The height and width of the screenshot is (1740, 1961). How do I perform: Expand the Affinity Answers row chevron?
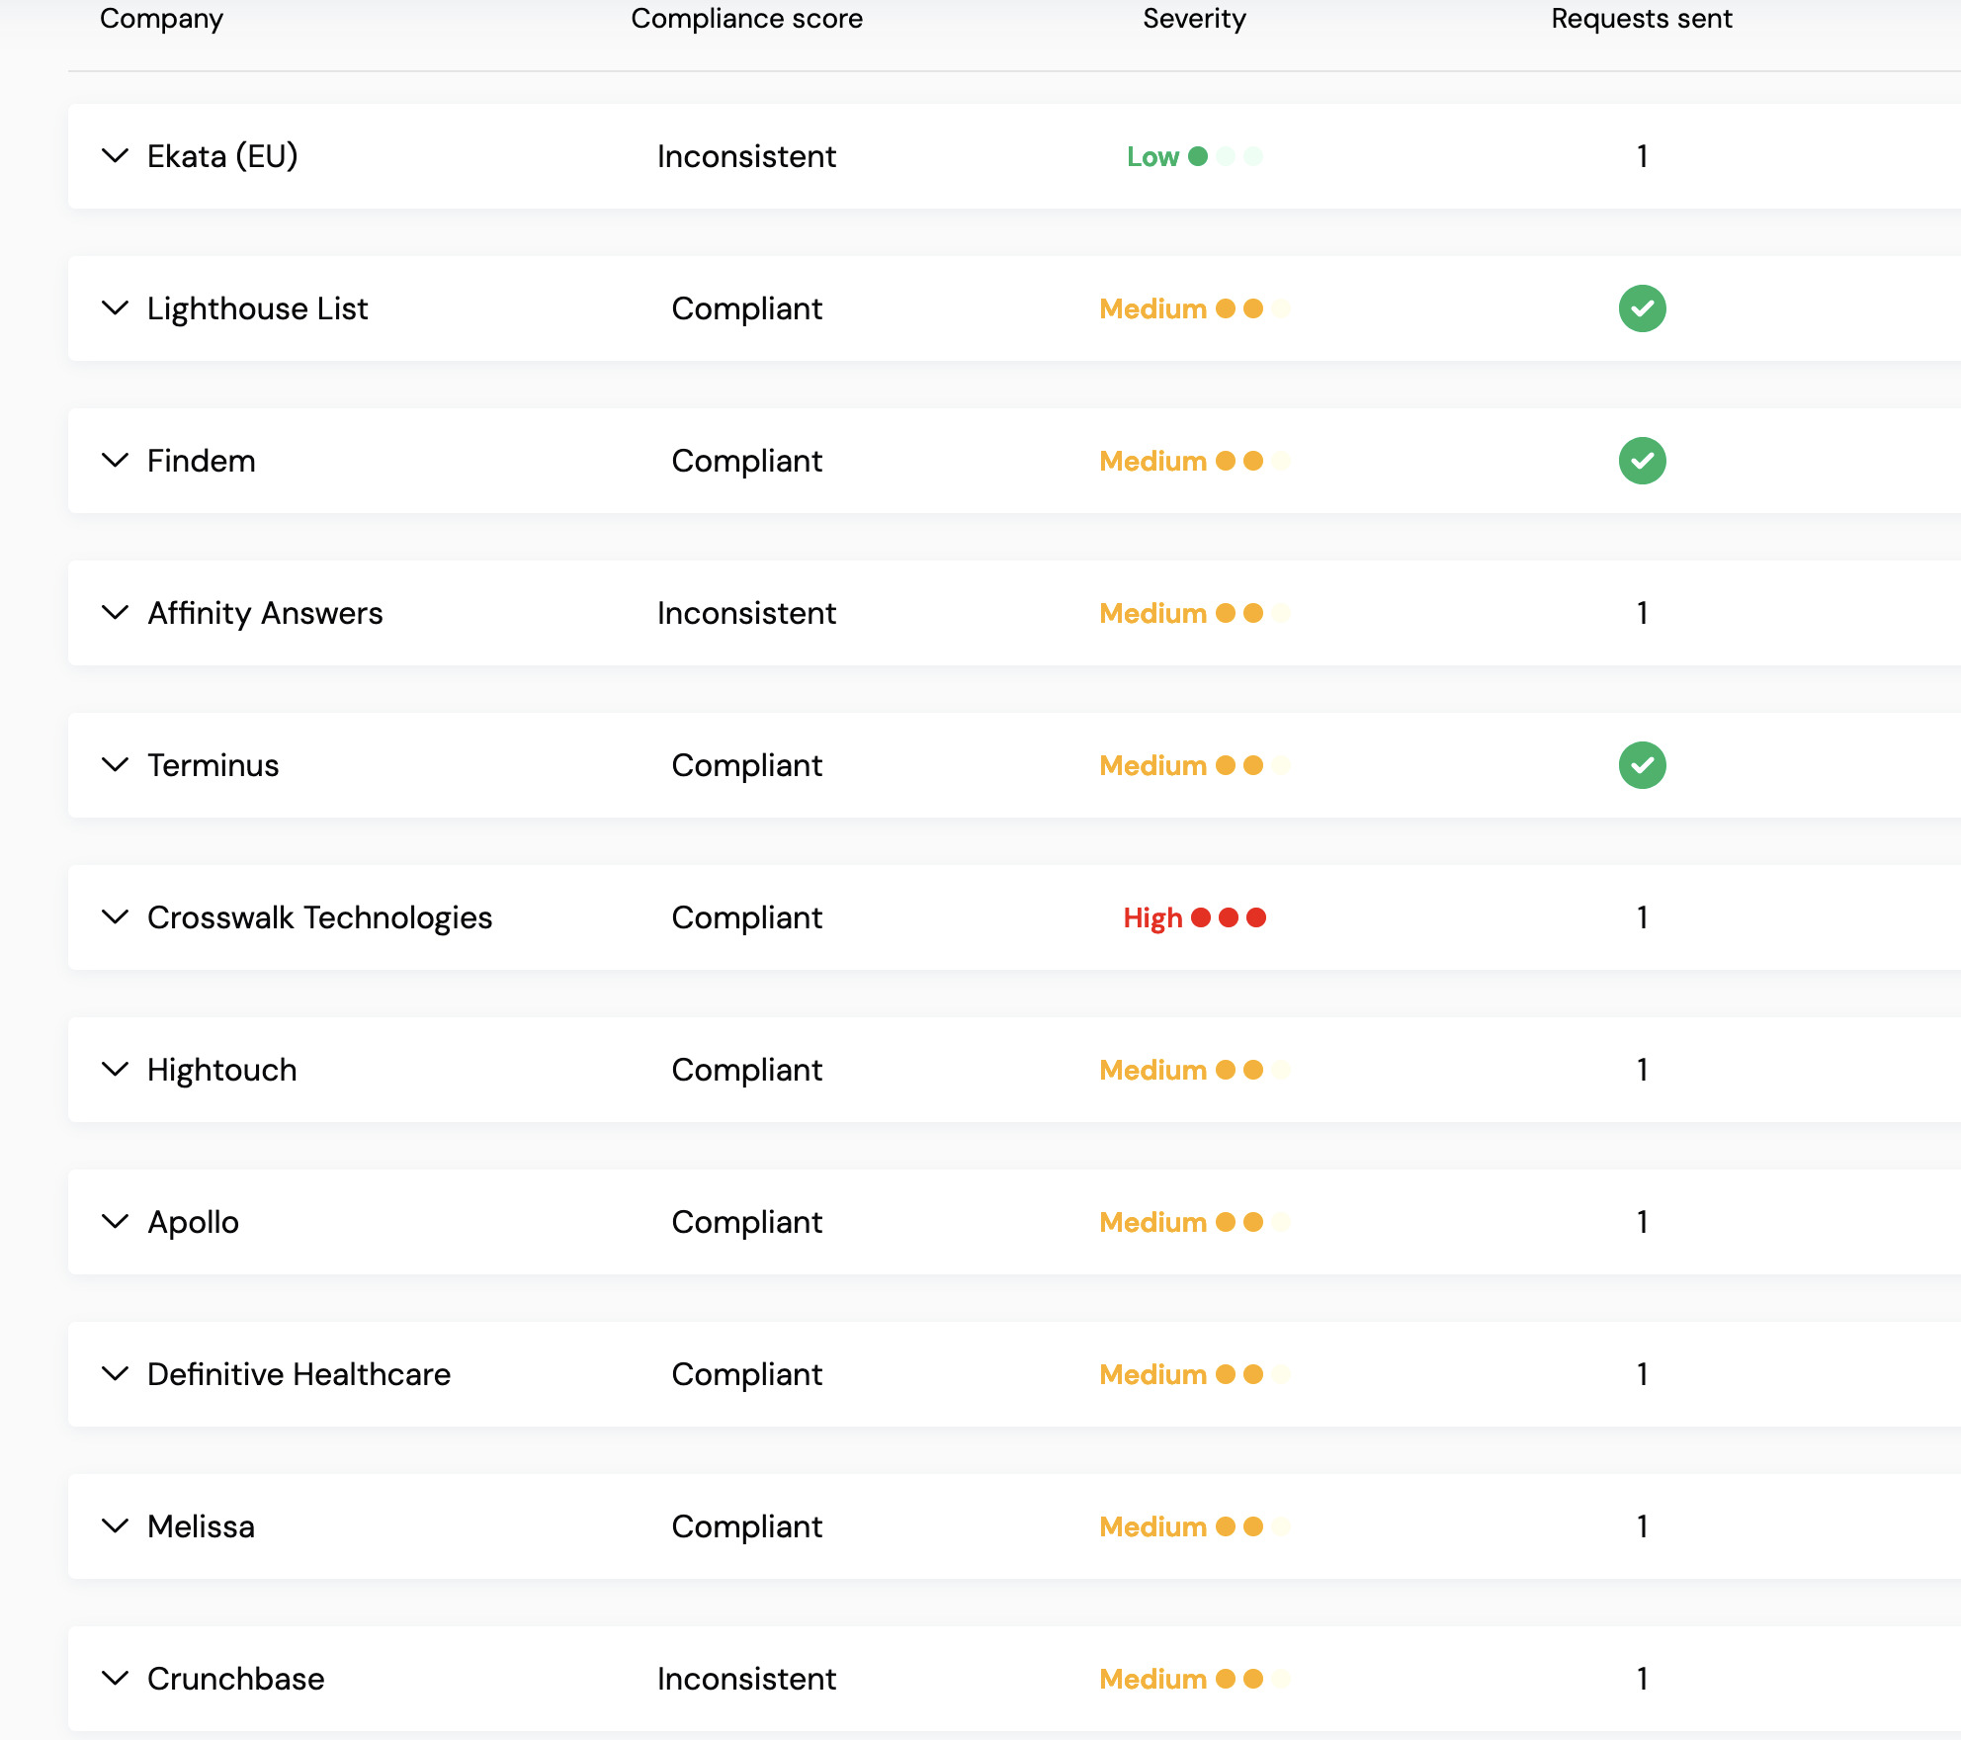[116, 613]
